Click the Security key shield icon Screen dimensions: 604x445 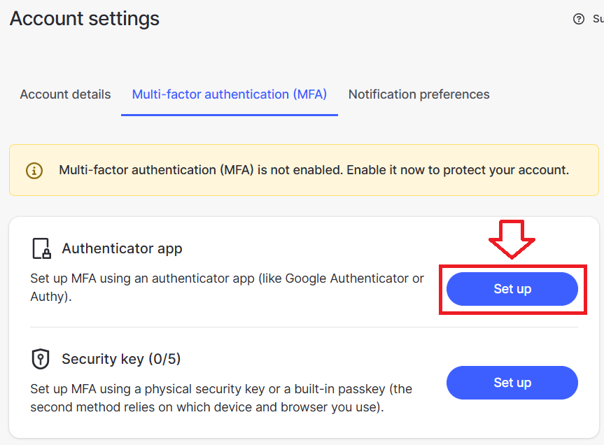coord(41,359)
